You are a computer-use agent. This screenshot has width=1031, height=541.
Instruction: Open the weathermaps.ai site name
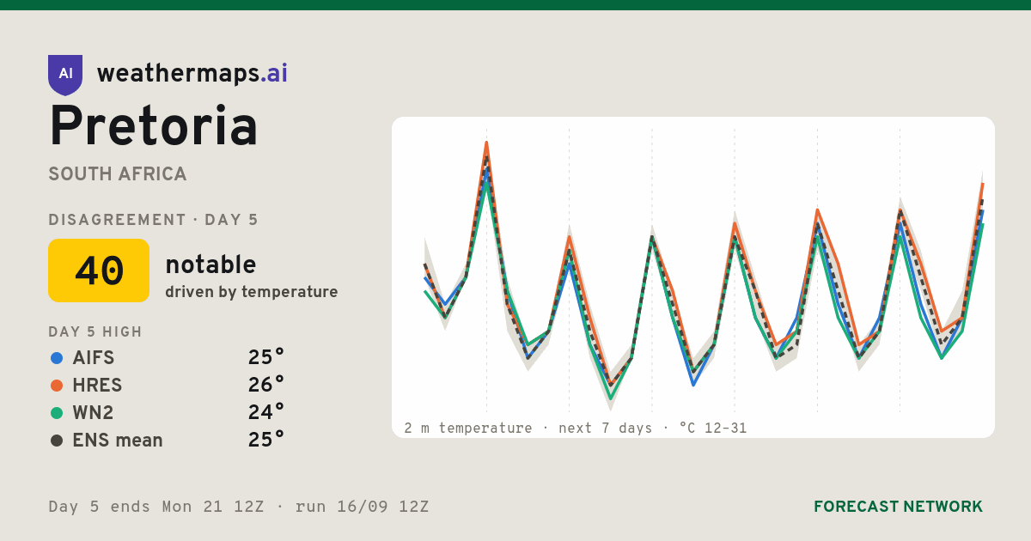pos(192,74)
